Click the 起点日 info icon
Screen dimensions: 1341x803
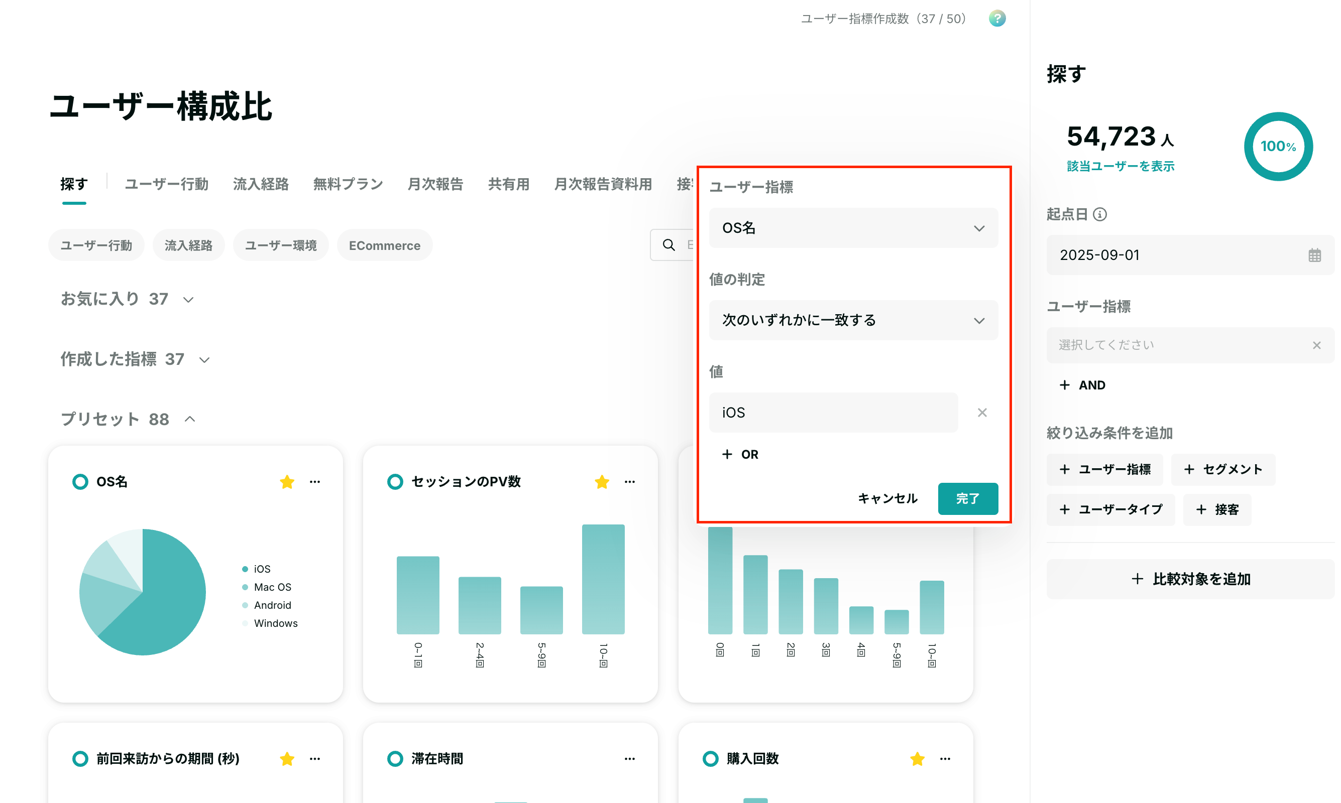1099,214
